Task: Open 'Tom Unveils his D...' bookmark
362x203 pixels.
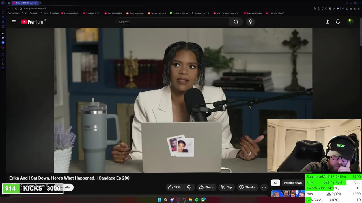Action: pos(70,13)
